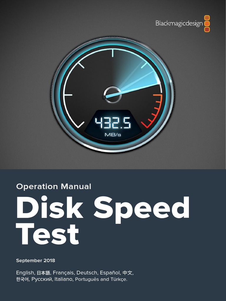Viewport: 226px width, 301px height.
Task: Select Français in the language list
Action: [x=63, y=273]
